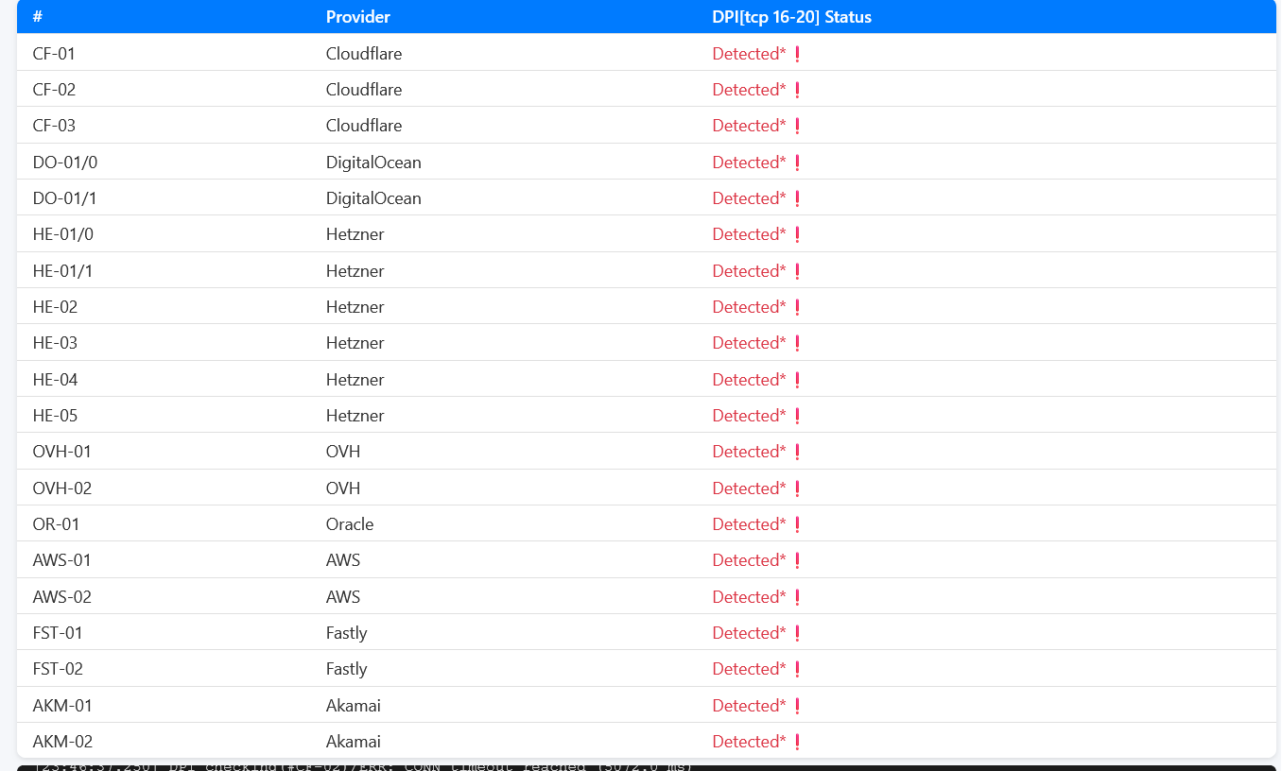Select the 'CF-03' row identifier
The width and height of the screenshot is (1282, 771).
(54, 126)
